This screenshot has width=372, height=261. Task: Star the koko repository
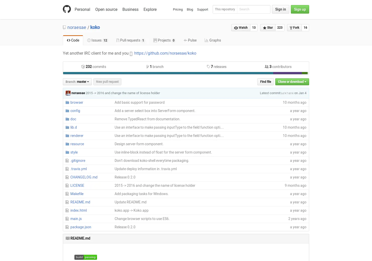(x=268, y=28)
